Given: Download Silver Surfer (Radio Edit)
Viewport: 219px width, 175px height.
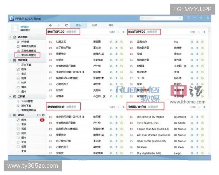Looking at the screenshot, I should 197,141.
